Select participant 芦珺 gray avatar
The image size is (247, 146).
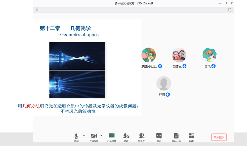point(164,83)
